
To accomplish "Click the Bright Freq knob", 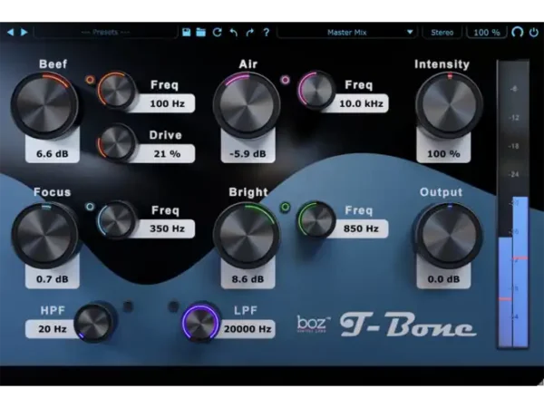I will [x=316, y=219].
